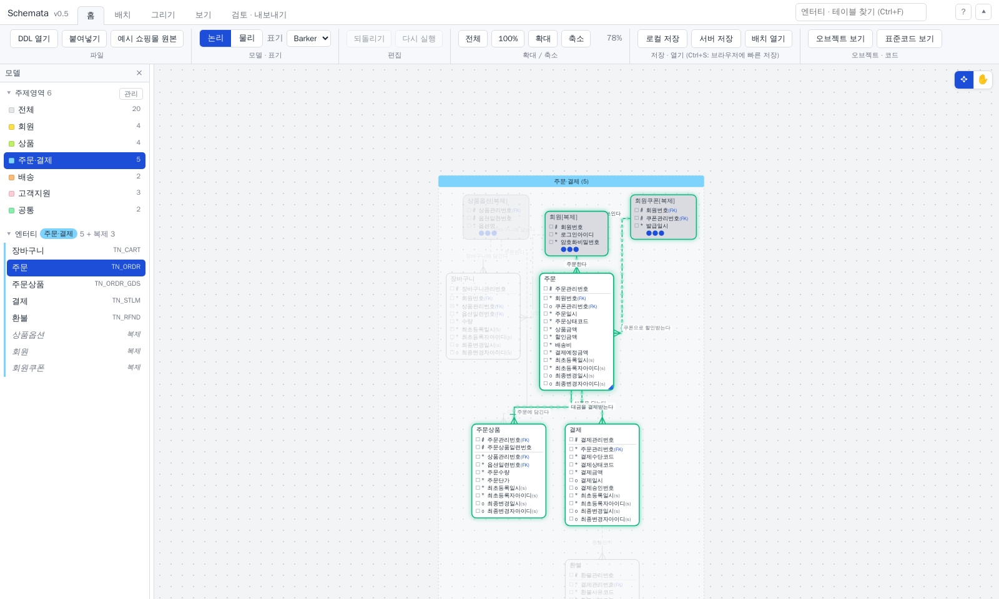
Task: Tick the 결제금액 checkbox in 결제 entity
Action: click(x=571, y=472)
